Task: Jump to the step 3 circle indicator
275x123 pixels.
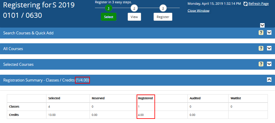Action: point(163,8)
